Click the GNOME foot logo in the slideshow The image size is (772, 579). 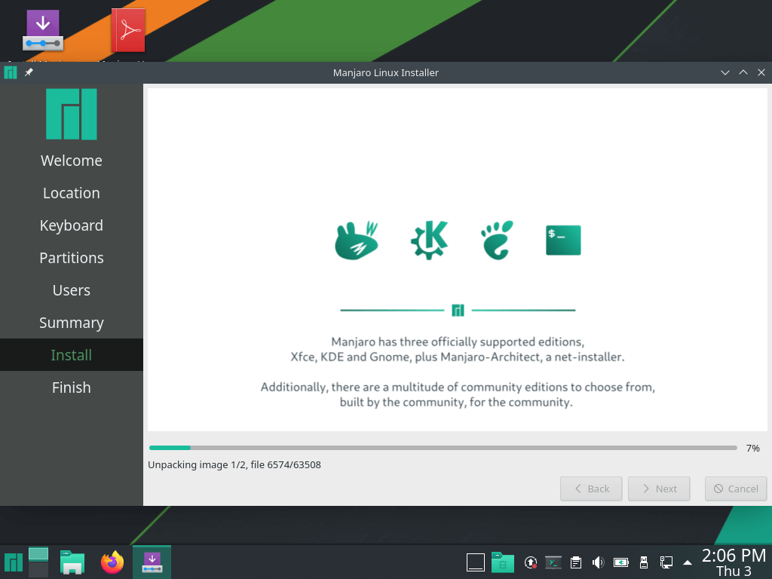495,238
